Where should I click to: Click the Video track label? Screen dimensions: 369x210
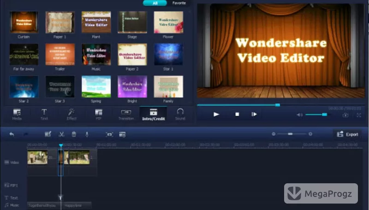(12, 162)
